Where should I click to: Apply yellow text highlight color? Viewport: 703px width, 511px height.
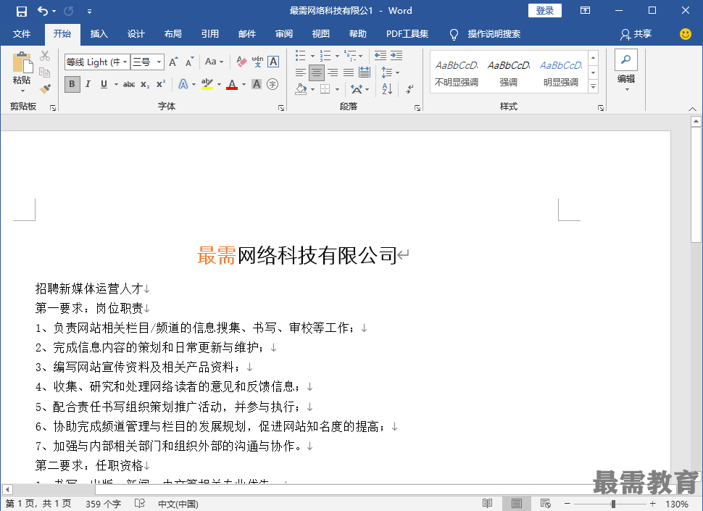(207, 84)
